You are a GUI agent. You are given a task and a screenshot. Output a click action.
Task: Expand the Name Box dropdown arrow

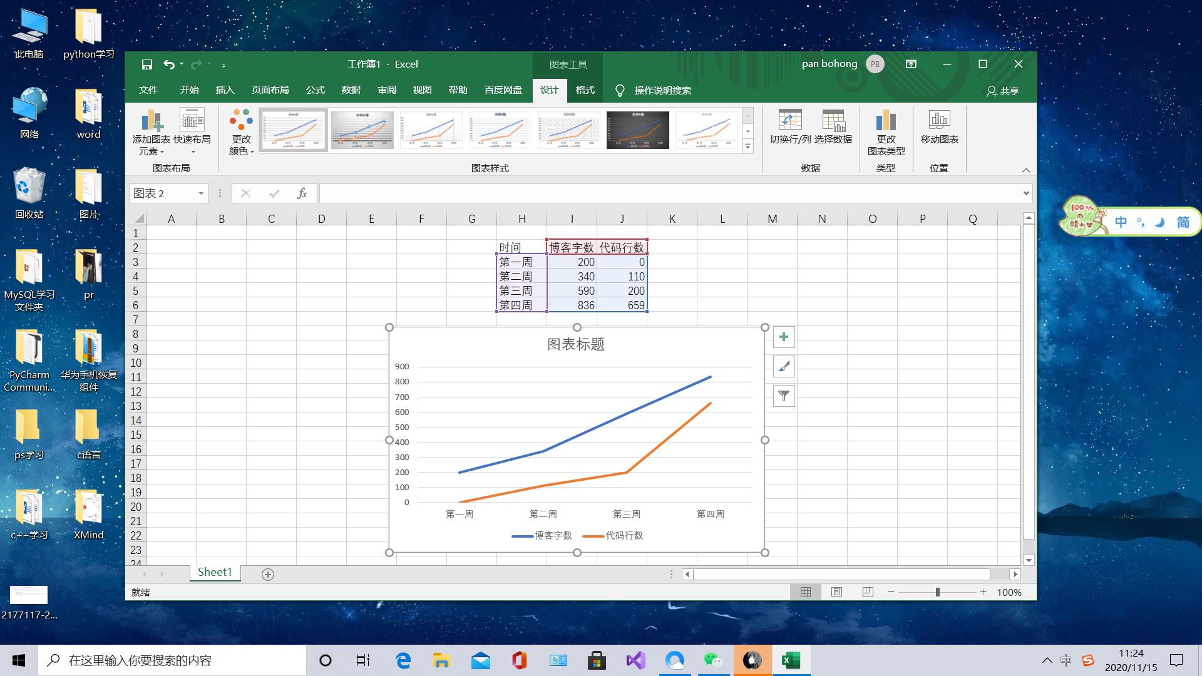pos(201,193)
